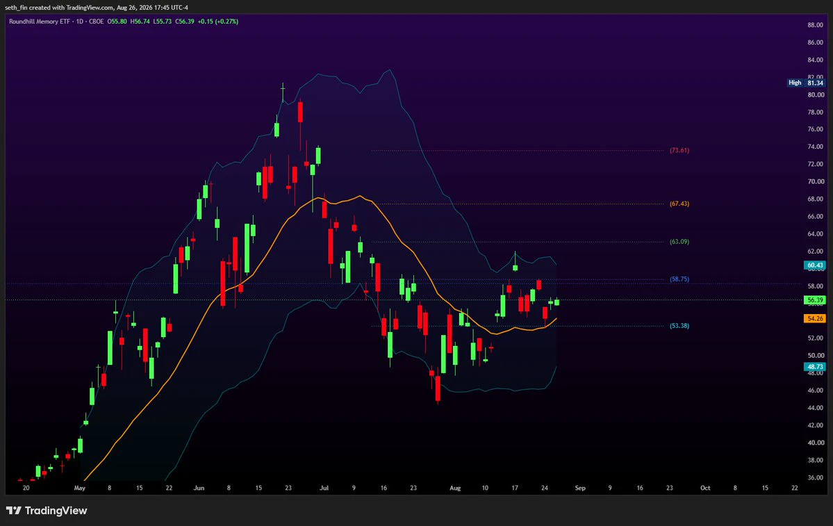Click the Oct label on the time axis
Image resolution: width=833 pixels, height=526 pixels.
coord(705,488)
